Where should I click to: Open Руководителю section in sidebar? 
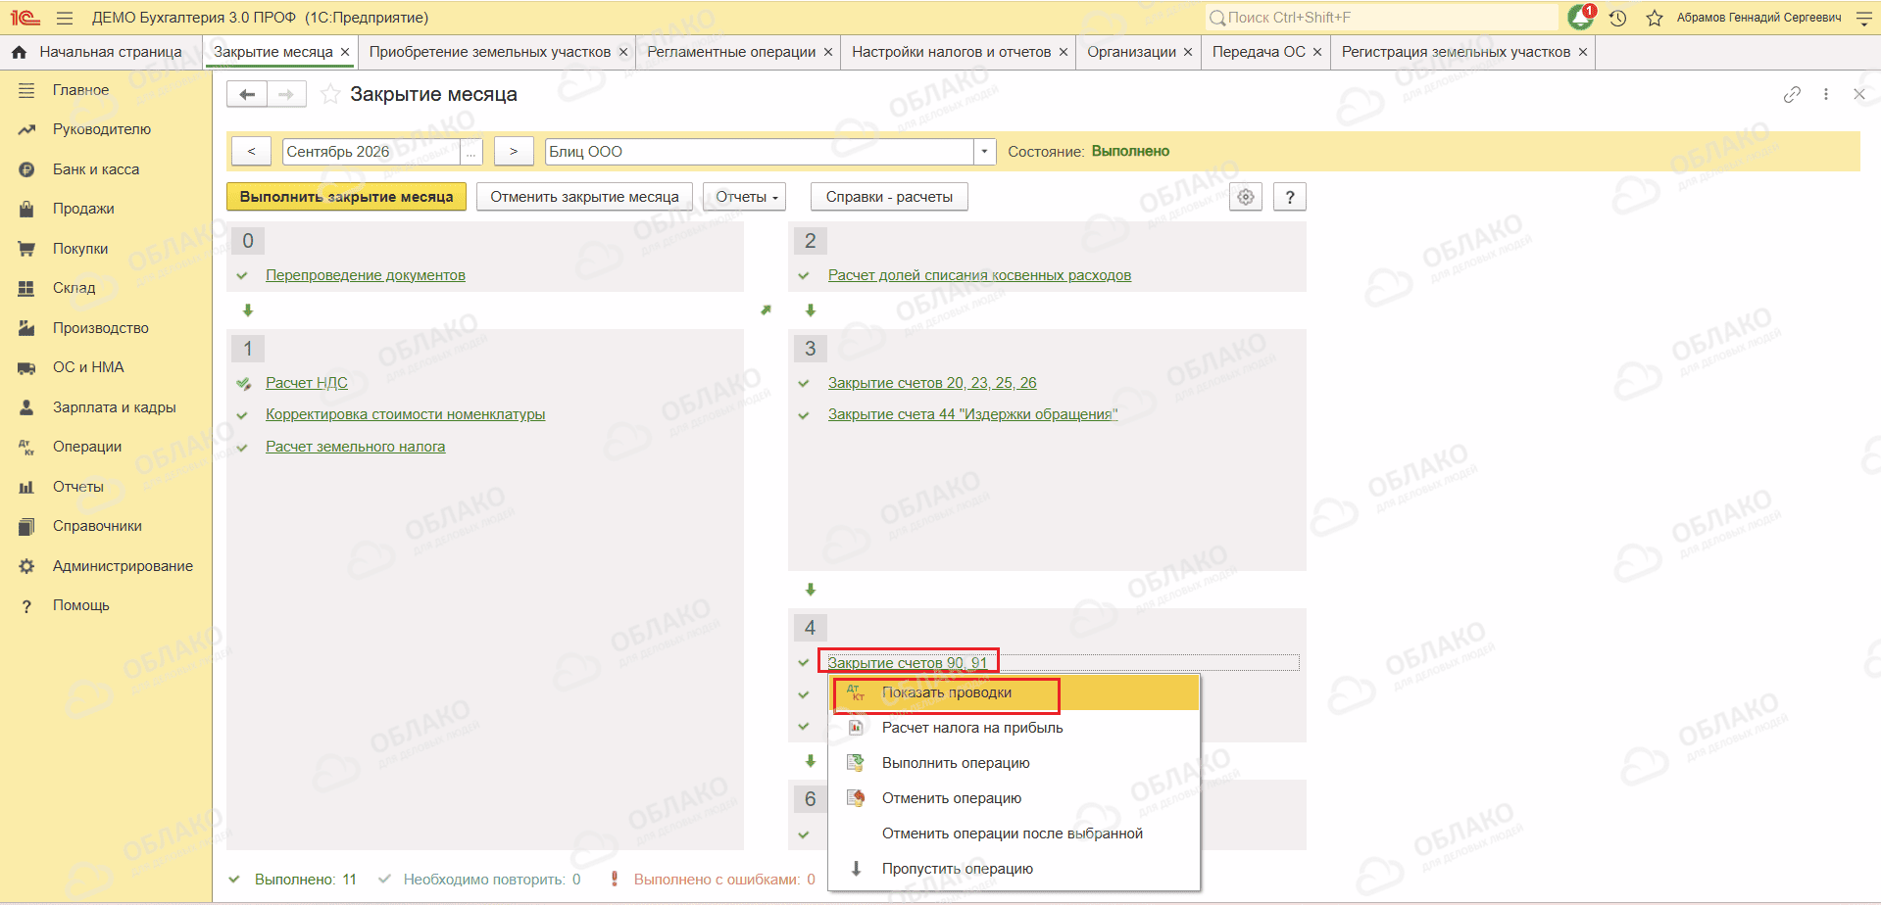(x=102, y=129)
